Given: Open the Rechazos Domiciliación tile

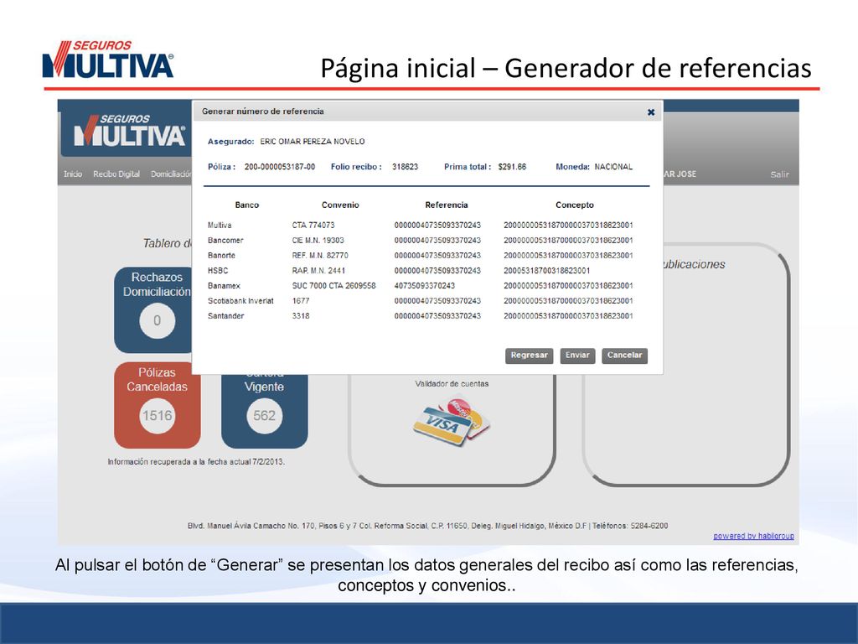Looking at the screenshot, I should click(x=153, y=310).
